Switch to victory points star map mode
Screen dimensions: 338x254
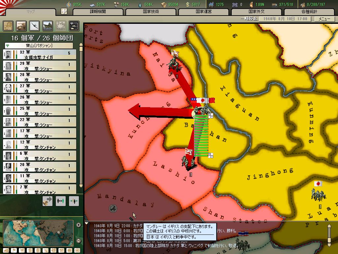click(77, 251)
